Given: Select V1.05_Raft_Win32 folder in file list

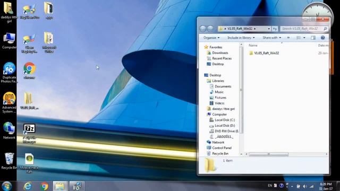Looking at the screenshot, I should (264, 53).
